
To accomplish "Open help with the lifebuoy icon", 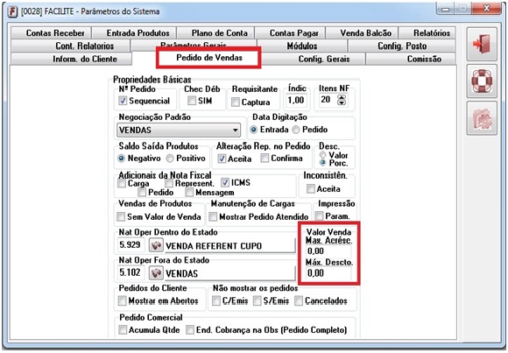I will tap(482, 81).
